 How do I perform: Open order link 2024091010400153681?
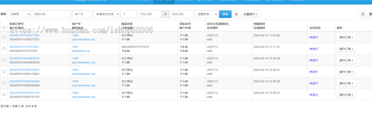(24, 70)
